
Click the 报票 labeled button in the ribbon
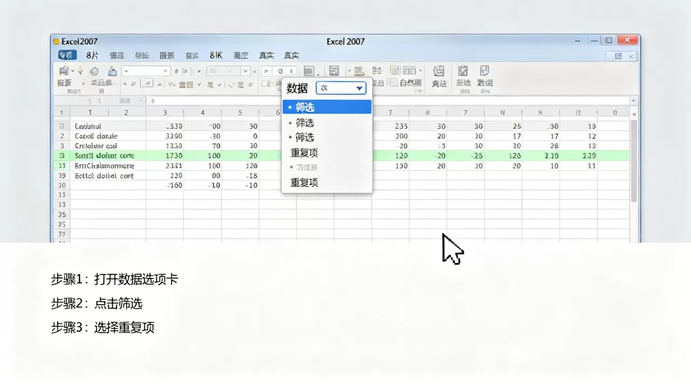click(64, 83)
